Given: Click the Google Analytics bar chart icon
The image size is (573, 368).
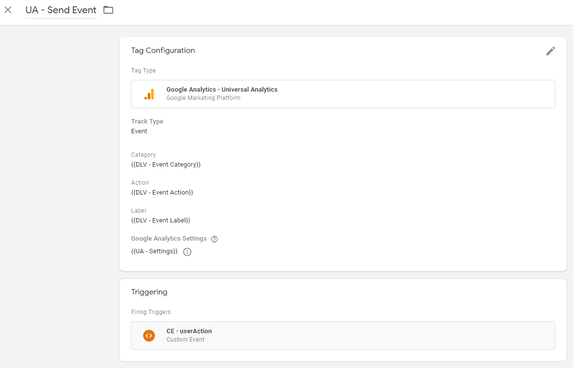Looking at the screenshot, I should pyautogui.click(x=149, y=94).
